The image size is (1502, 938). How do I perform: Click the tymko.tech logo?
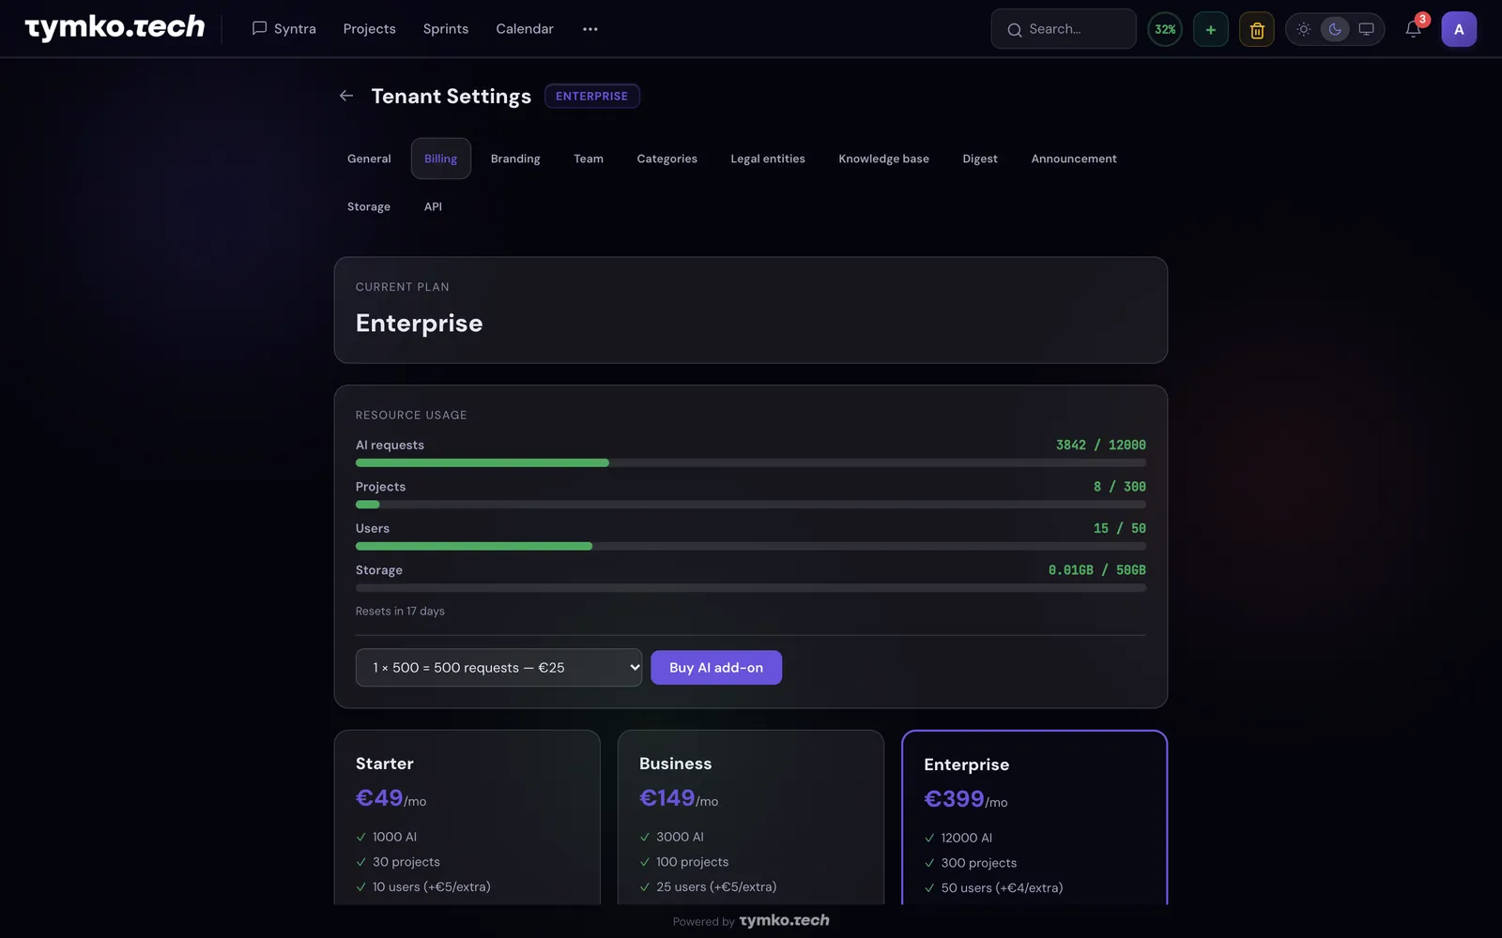pos(115,28)
